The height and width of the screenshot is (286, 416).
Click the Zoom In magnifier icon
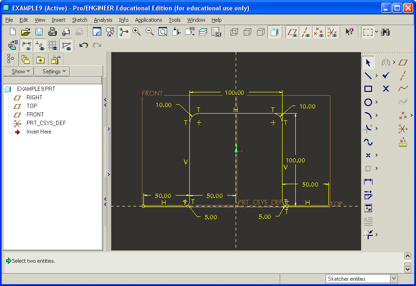[x=137, y=32]
